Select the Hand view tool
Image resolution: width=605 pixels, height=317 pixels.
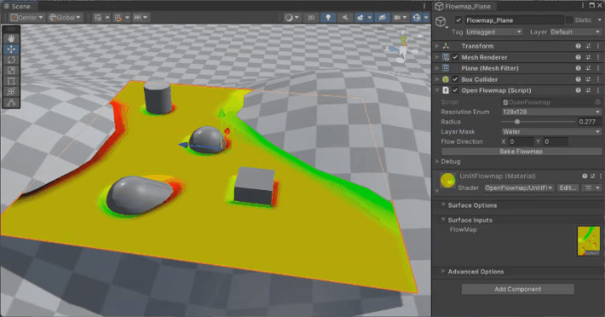point(11,38)
